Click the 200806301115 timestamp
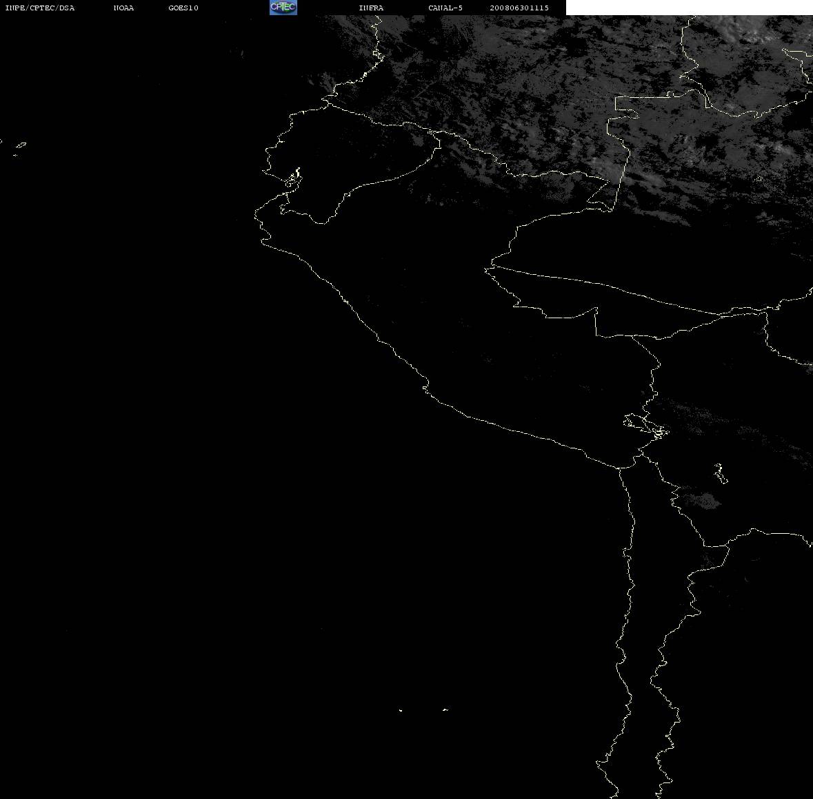 pos(519,8)
